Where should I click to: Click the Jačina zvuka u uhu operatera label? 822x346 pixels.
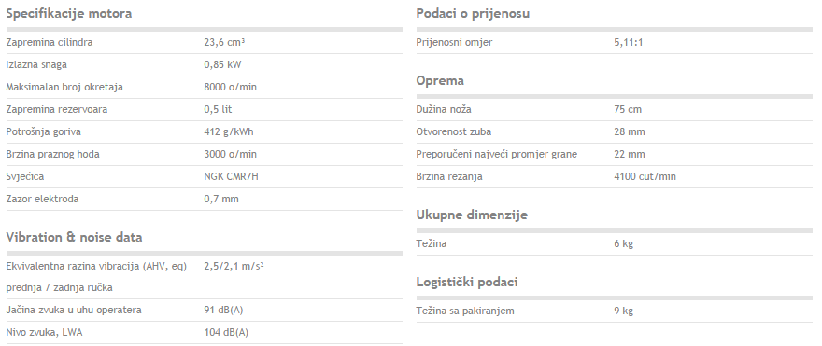[x=74, y=311]
